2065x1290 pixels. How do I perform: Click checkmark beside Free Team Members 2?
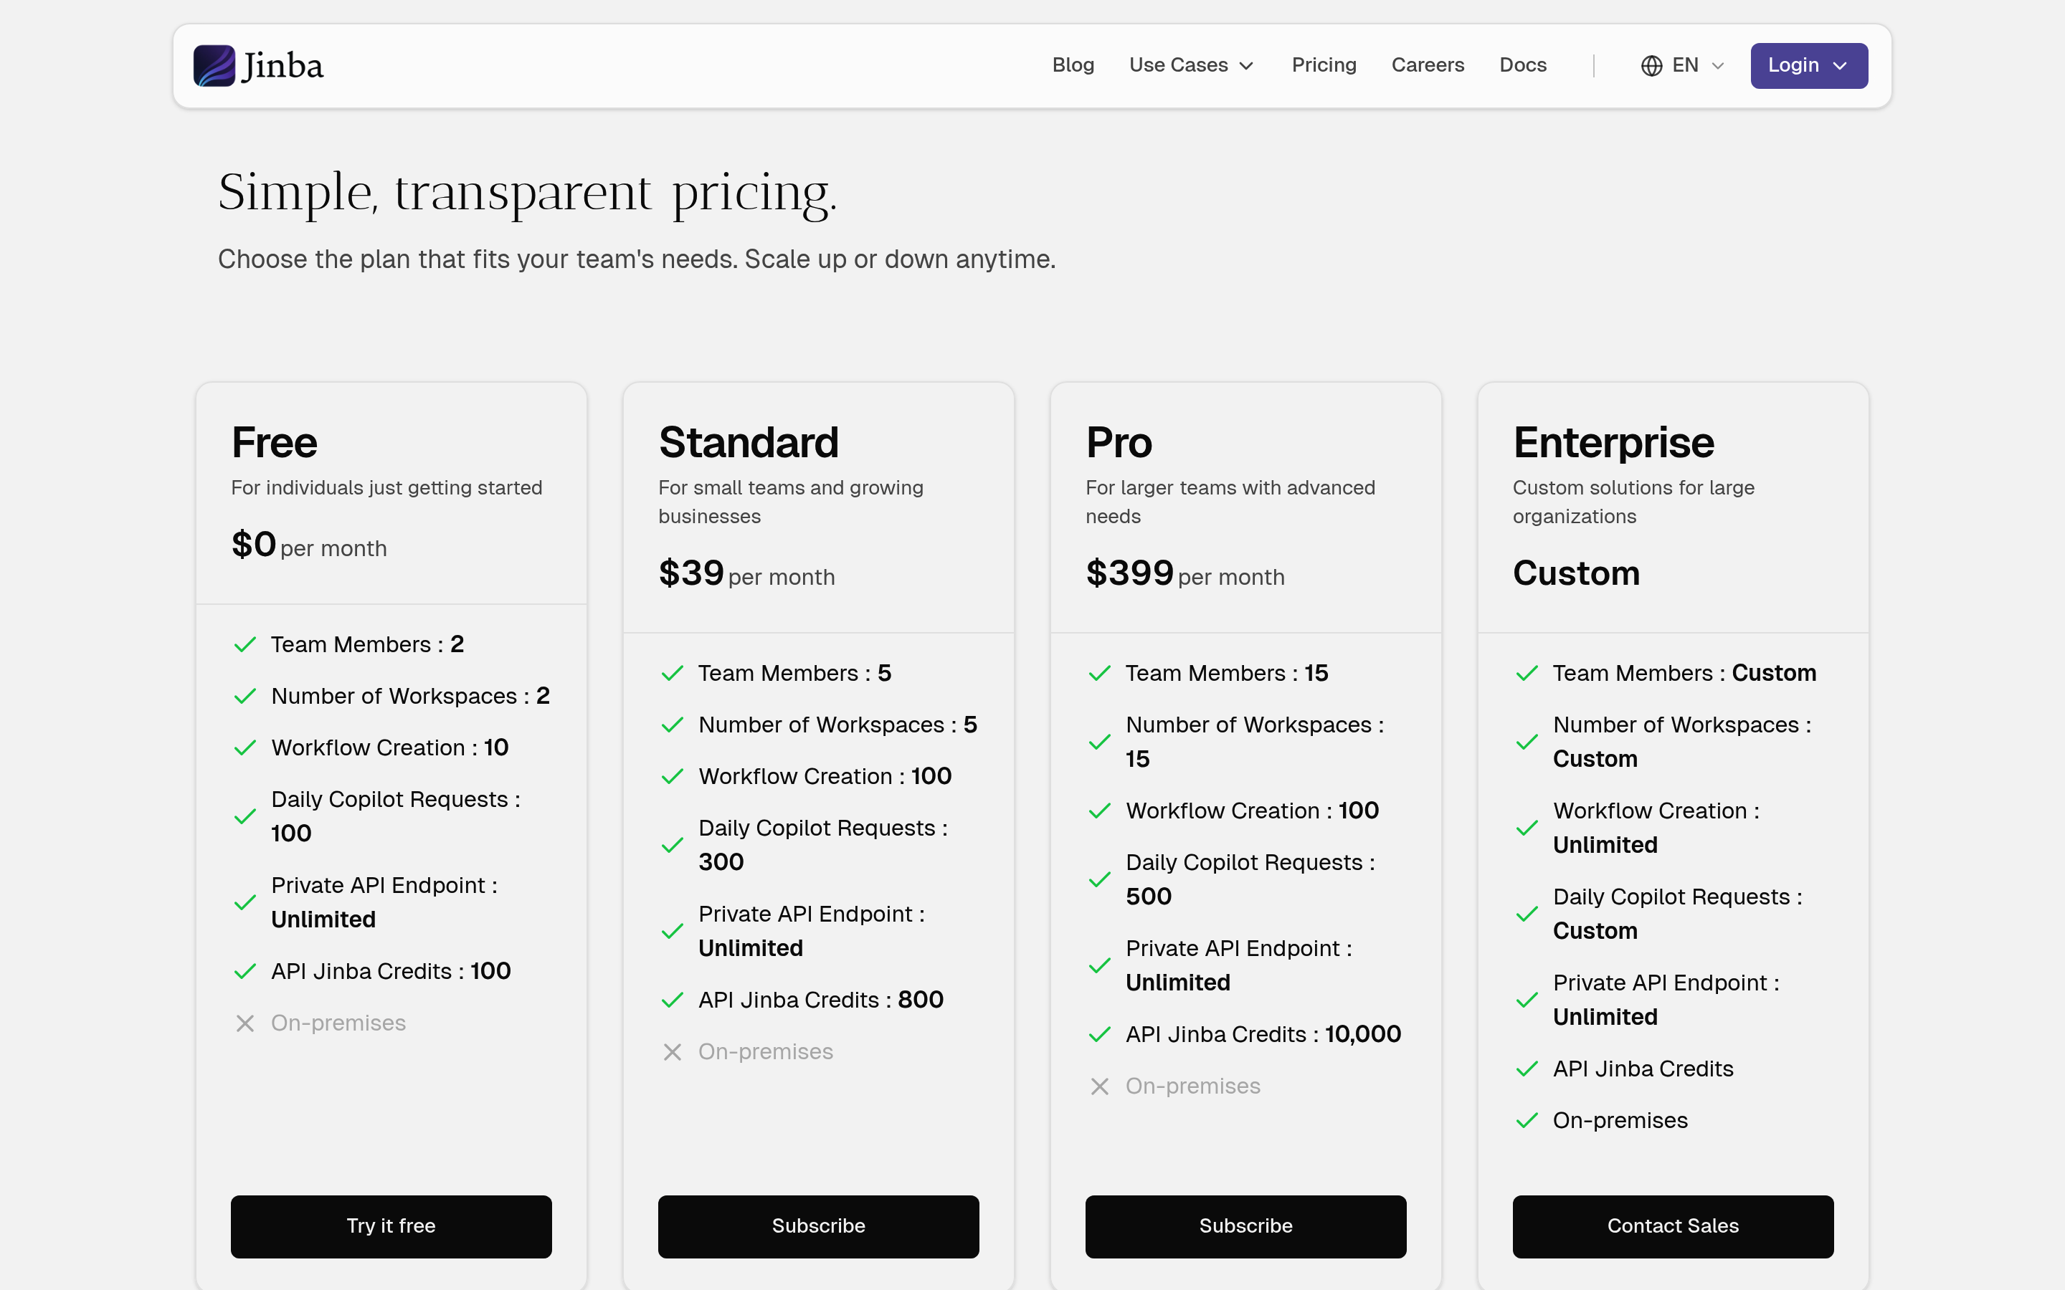pyautogui.click(x=245, y=644)
